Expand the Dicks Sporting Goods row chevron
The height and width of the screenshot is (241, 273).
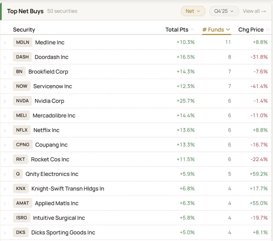pos(5,233)
